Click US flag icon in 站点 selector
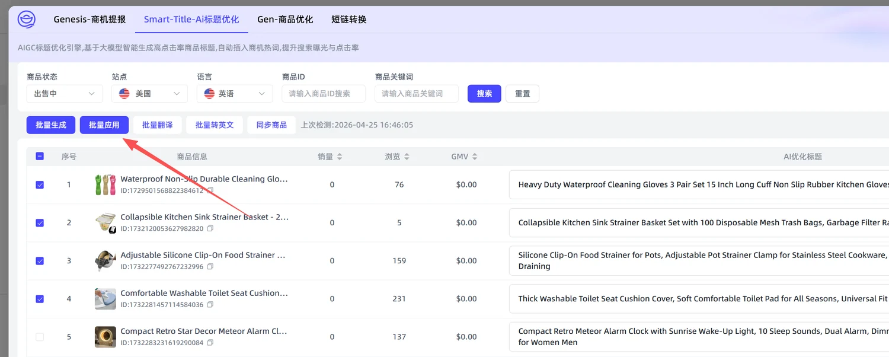Image resolution: width=889 pixels, height=357 pixels. [124, 94]
